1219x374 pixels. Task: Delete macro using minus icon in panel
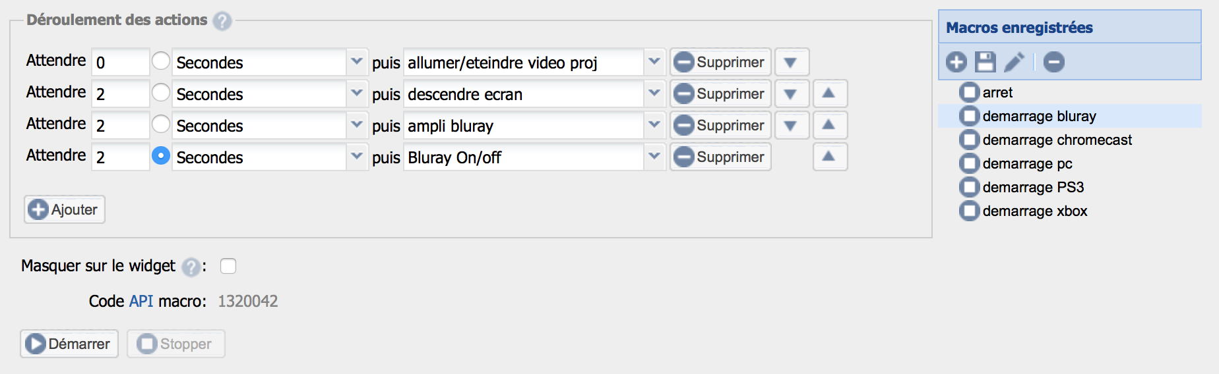pyautogui.click(x=1054, y=62)
